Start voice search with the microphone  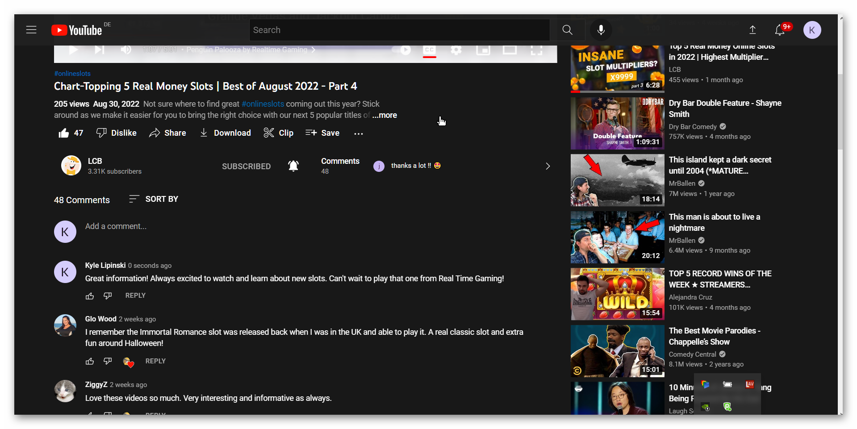(x=601, y=30)
